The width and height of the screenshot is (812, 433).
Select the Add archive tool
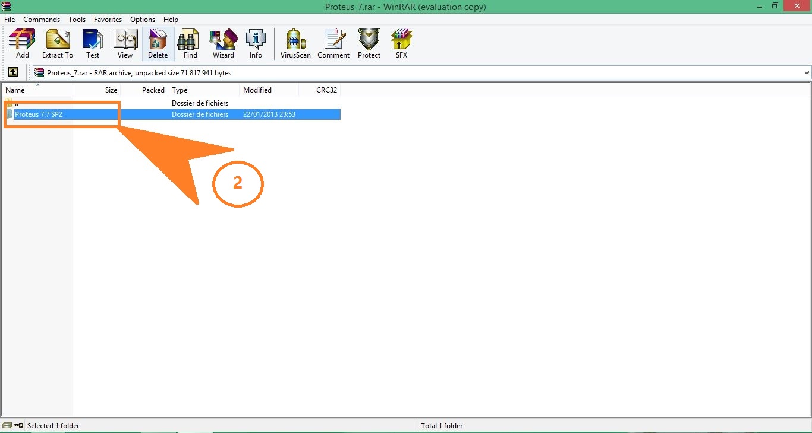21,43
